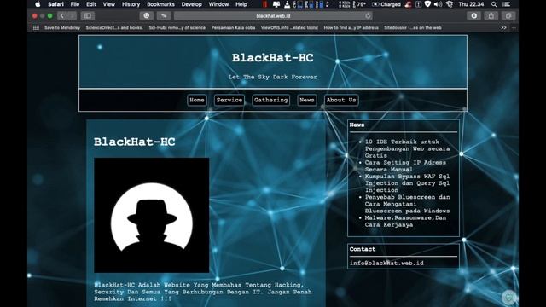Click the Home navigation button
546x307 pixels.
pyautogui.click(x=197, y=100)
